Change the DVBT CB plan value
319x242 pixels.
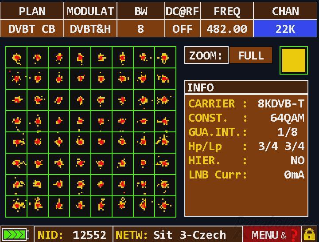click(32, 28)
